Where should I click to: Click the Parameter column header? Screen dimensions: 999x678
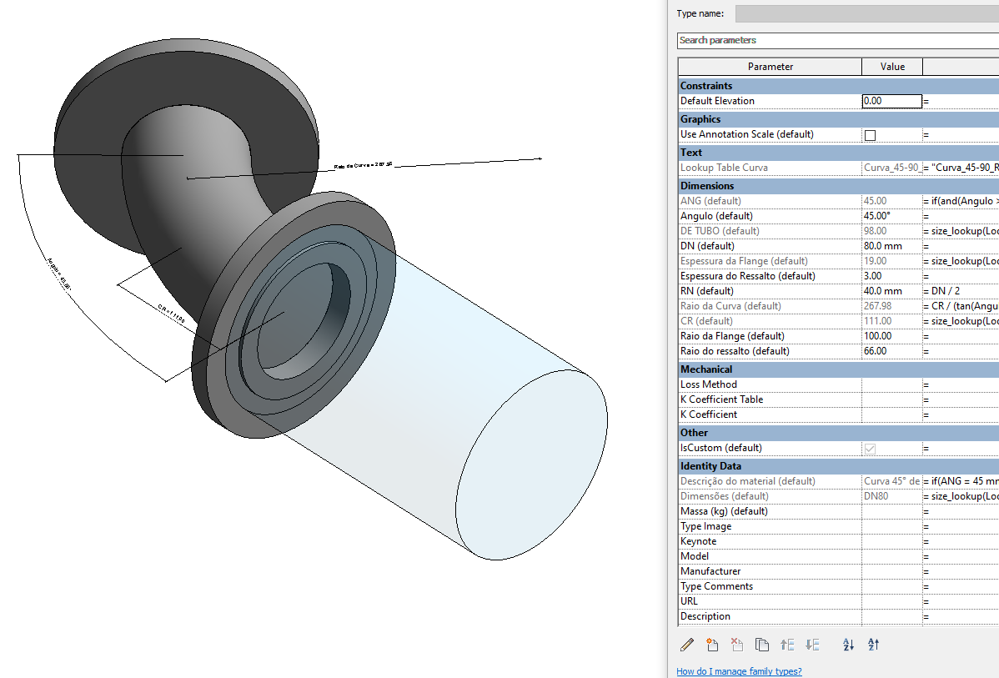tap(770, 66)
